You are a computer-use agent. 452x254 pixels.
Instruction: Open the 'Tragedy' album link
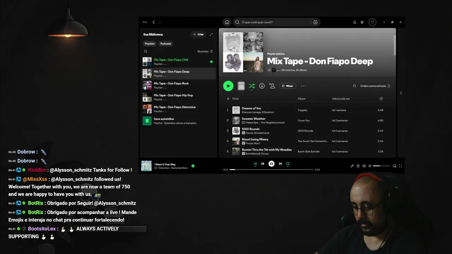coord(303,110)
